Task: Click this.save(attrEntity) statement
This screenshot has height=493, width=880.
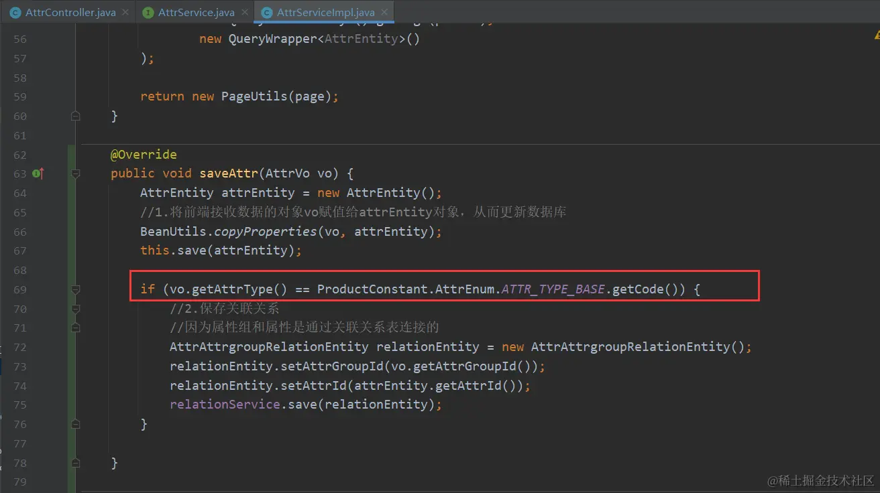Action: [x=221, y=251]
